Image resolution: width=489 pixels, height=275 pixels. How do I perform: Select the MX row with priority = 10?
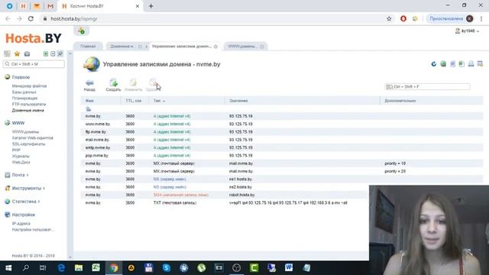click(x=282, y=163)
